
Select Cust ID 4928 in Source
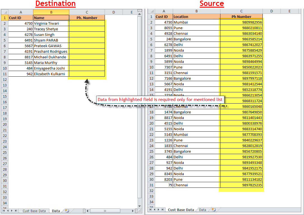coord(164,33)
